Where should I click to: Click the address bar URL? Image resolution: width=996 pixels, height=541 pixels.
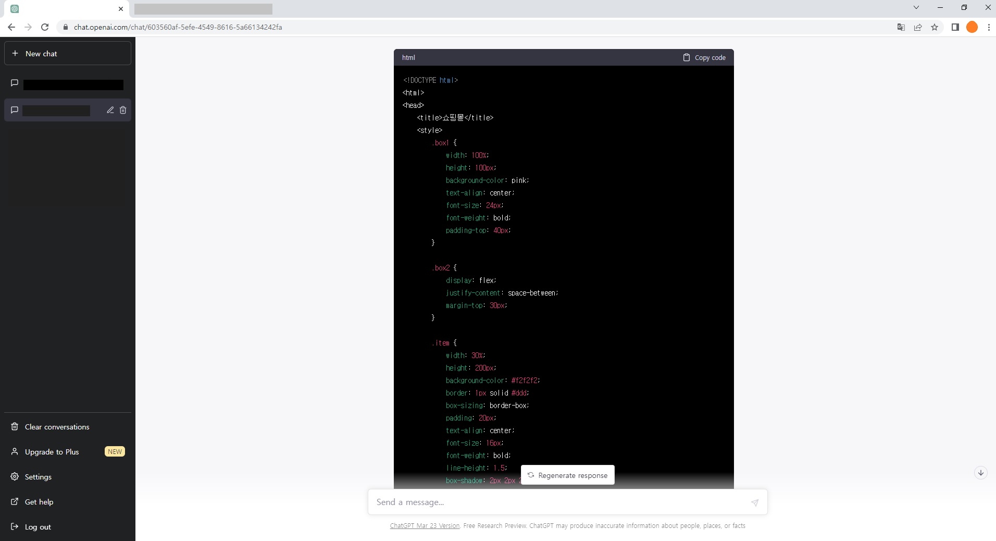pos(178,27)
